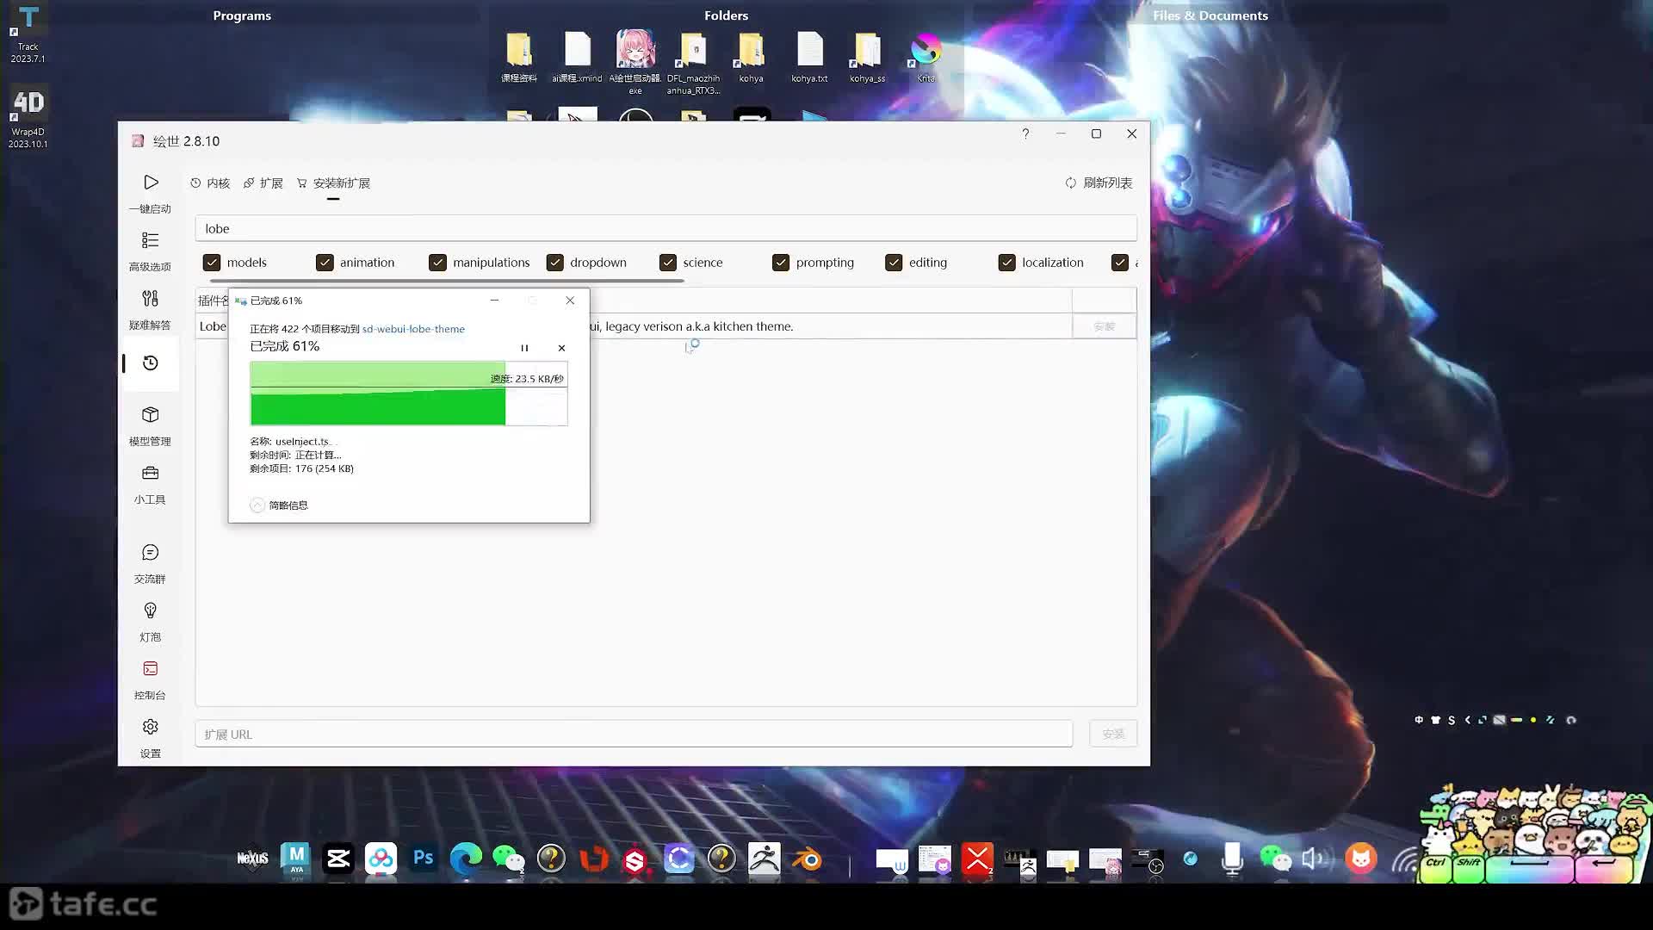
Task: Open 高级选项 advanced options in the sidebar
Action: tap(150, 251)
